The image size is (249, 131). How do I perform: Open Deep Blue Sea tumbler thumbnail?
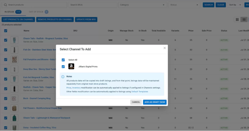coord(14,69)
